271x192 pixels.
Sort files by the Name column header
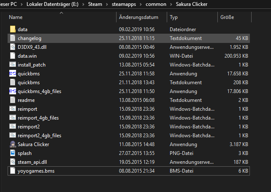(16, 18)
